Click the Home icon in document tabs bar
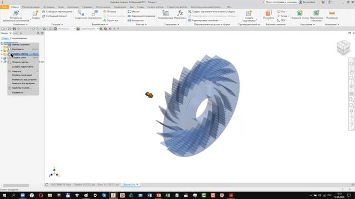The height and width of the screenshot is (199, 355). point(47,185)
